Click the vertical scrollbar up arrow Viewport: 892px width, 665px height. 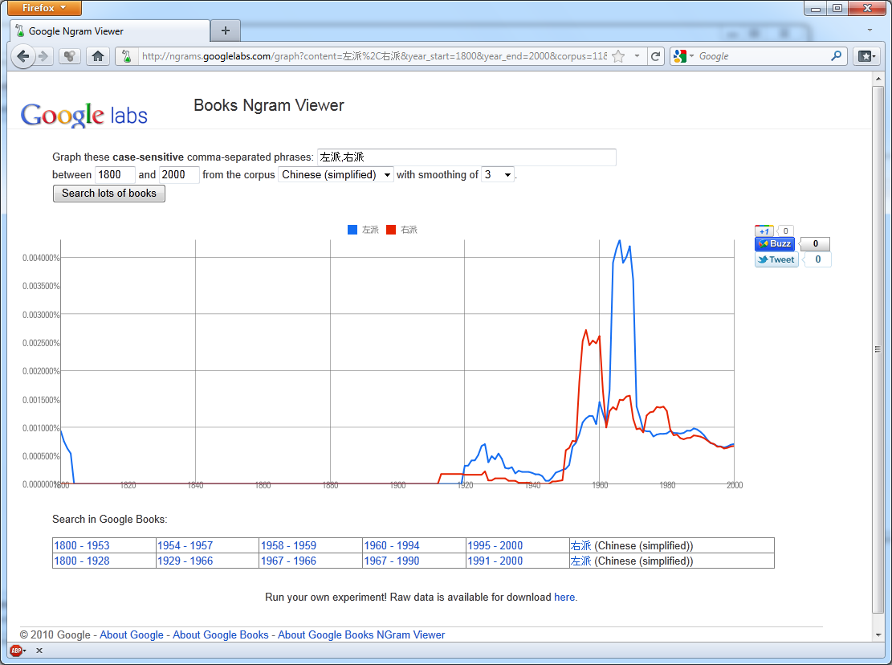tap(878, 79)
